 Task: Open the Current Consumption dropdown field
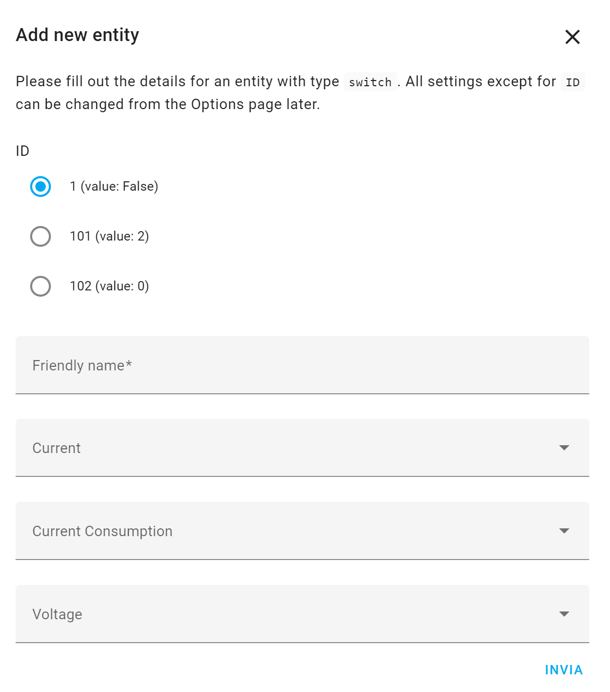click(302, 531)
